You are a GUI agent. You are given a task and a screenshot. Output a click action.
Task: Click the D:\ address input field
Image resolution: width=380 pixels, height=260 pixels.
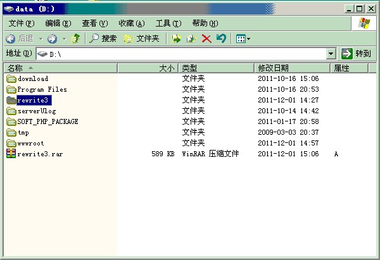coord(184,54)
